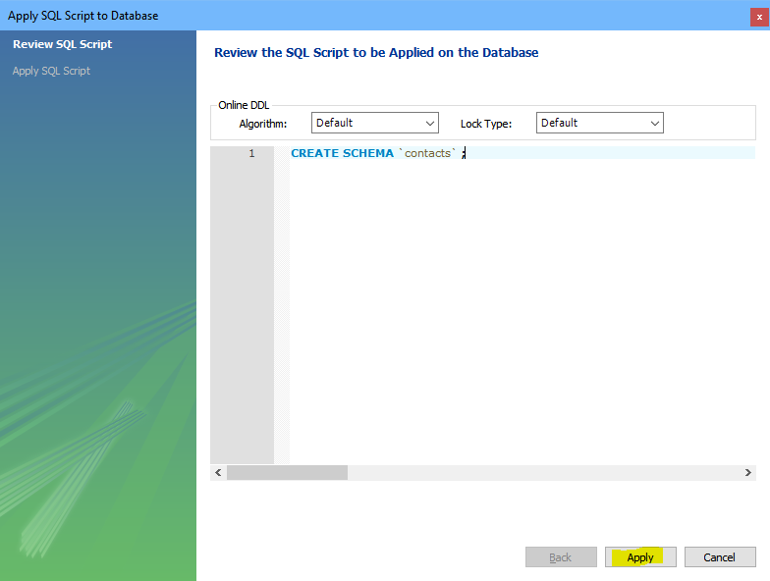This screenshot has width=770, height=581.
Task: Click the Apply button
Action: [640, 557]
